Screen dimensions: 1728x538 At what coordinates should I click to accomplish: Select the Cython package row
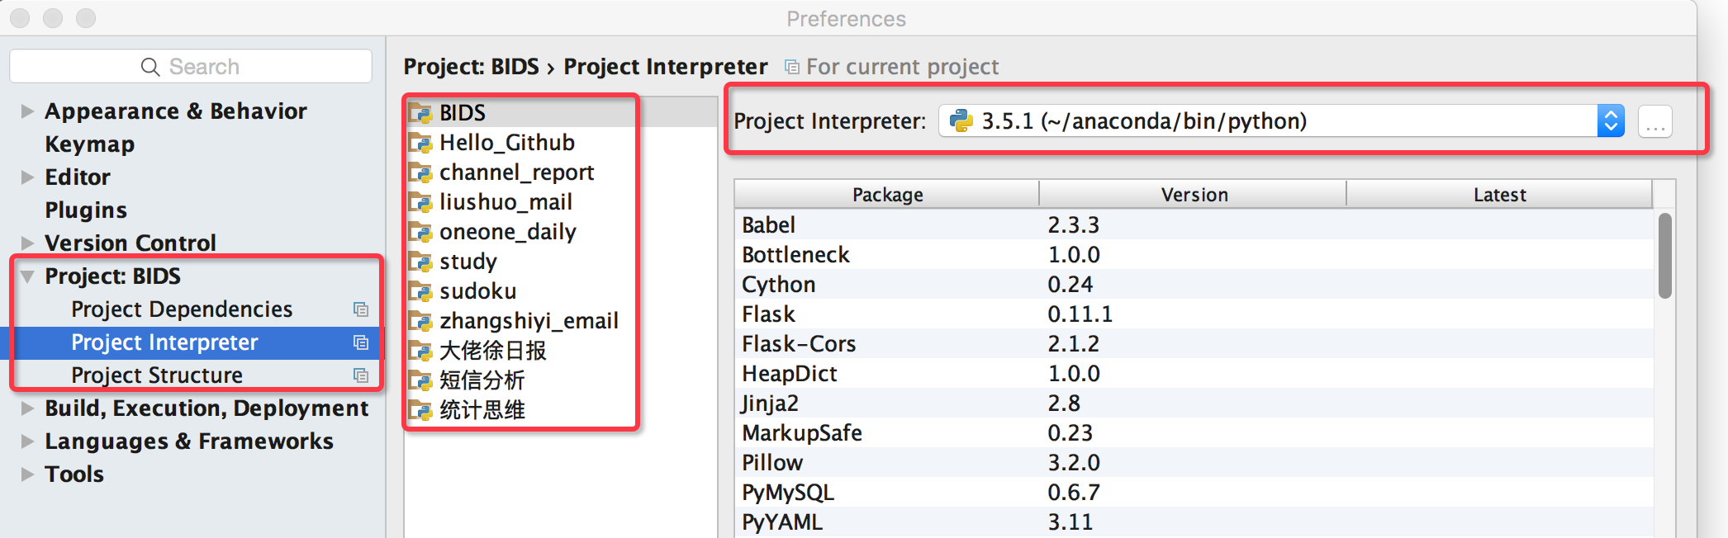1194,285
